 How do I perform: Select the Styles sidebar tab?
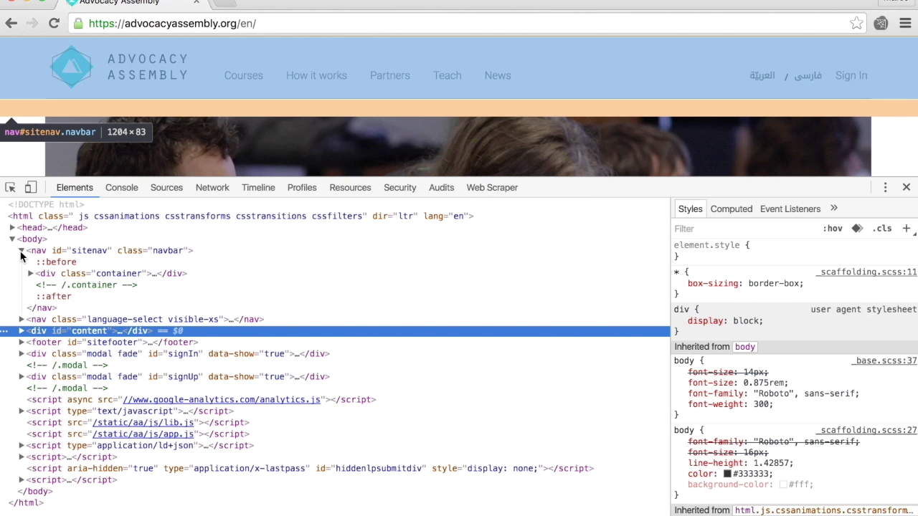coord(690,209)
